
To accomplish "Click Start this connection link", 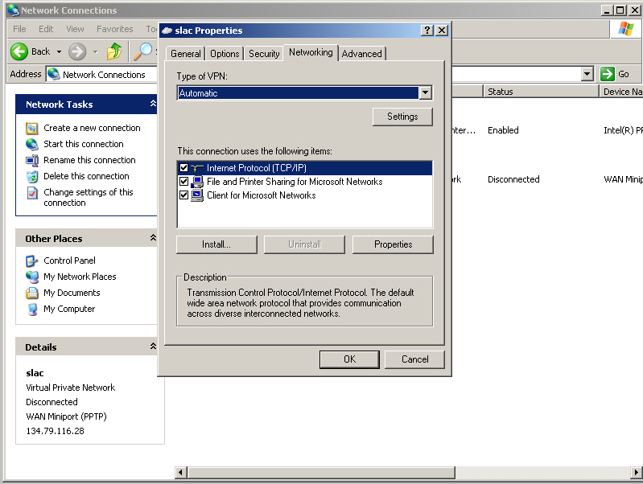I will coord(84,144).
